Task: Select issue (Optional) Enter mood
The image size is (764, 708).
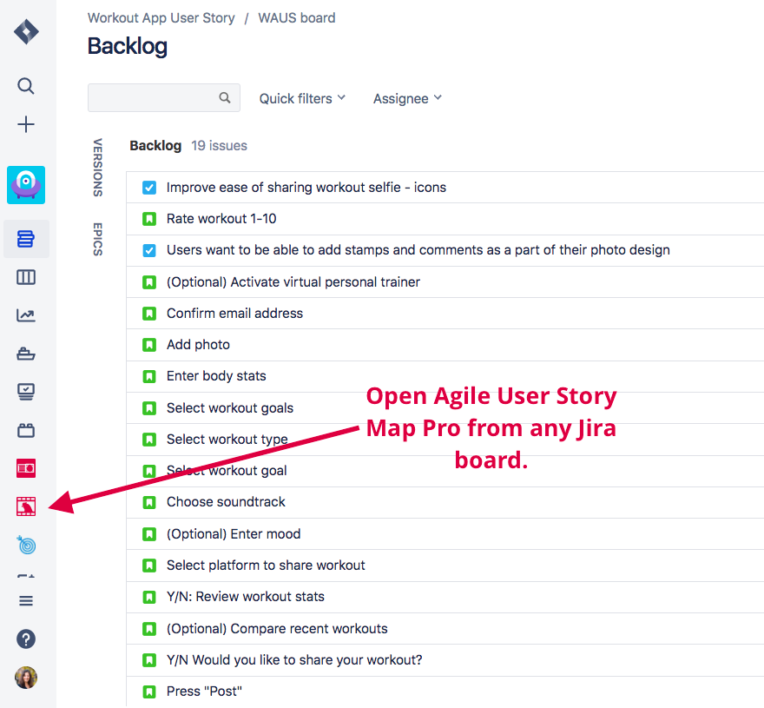Action: tap(445, 534)
